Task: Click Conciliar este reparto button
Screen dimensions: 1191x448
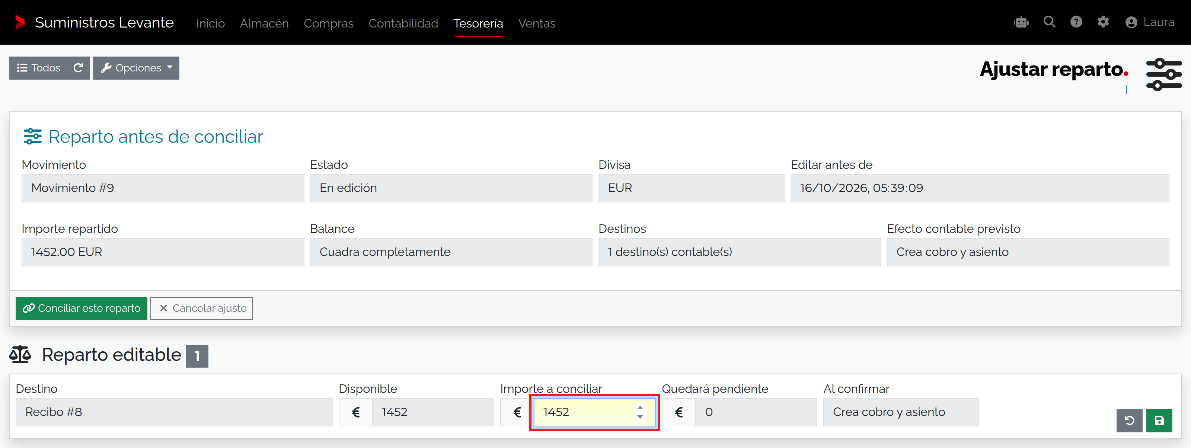Action: (x=82, y=308)
